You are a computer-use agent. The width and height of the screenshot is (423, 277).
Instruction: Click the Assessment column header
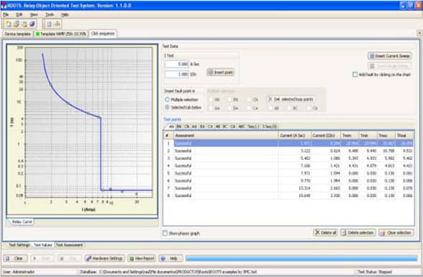tap(226, 136)
